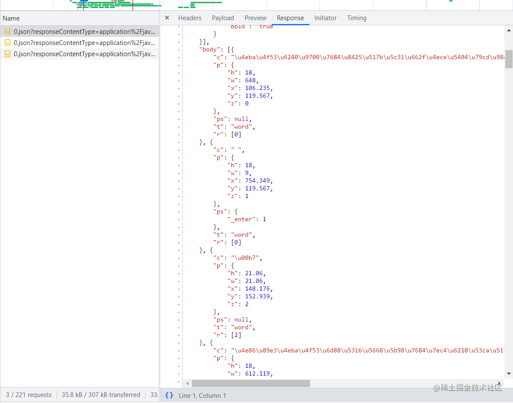Click the horizontal scrollbar right arrow
This screenshot has height=403, width=513.
500,383
